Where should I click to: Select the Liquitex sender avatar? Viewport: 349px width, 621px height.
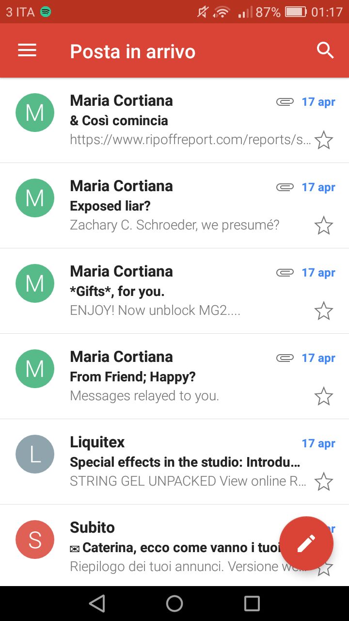coord(35,454)
